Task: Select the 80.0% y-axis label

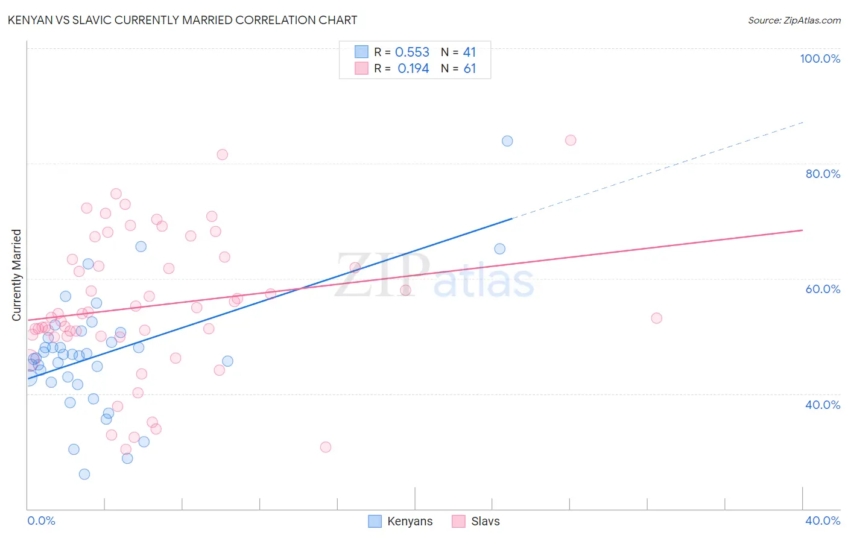Action: pyautogui.click(x=823, y=174)
